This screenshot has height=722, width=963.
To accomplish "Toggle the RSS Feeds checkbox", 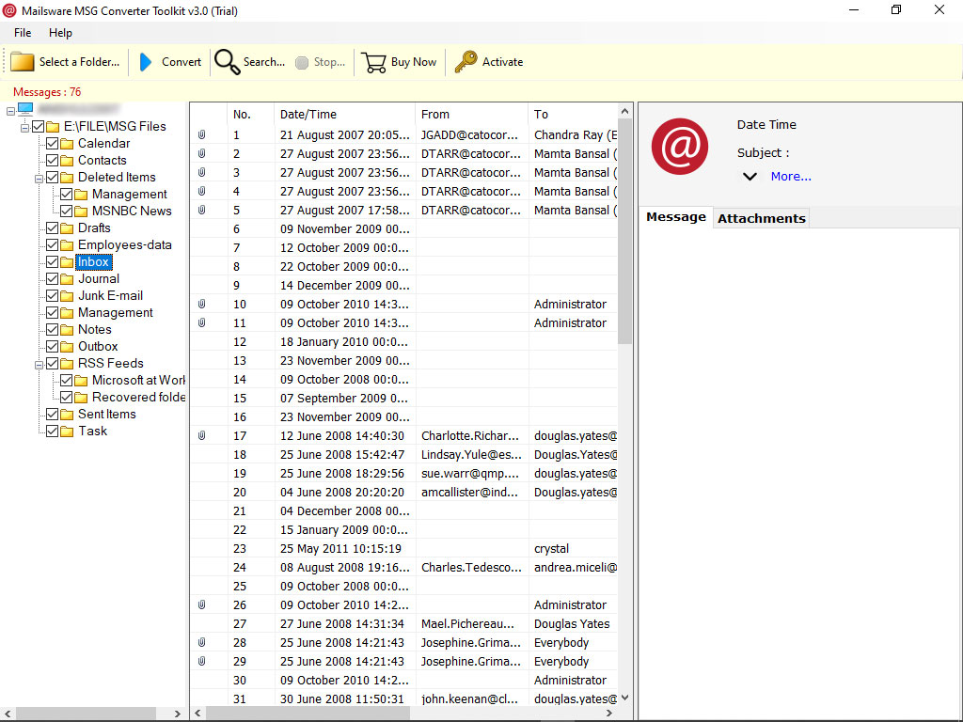I will pyautogui.click(x=53, y=364).
